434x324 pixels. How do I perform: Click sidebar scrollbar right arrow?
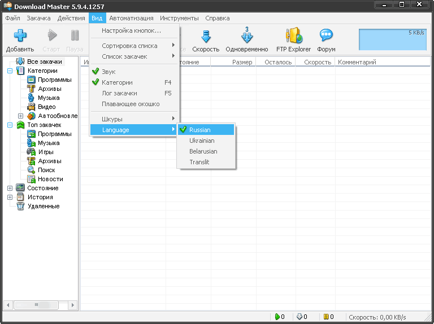73,305
